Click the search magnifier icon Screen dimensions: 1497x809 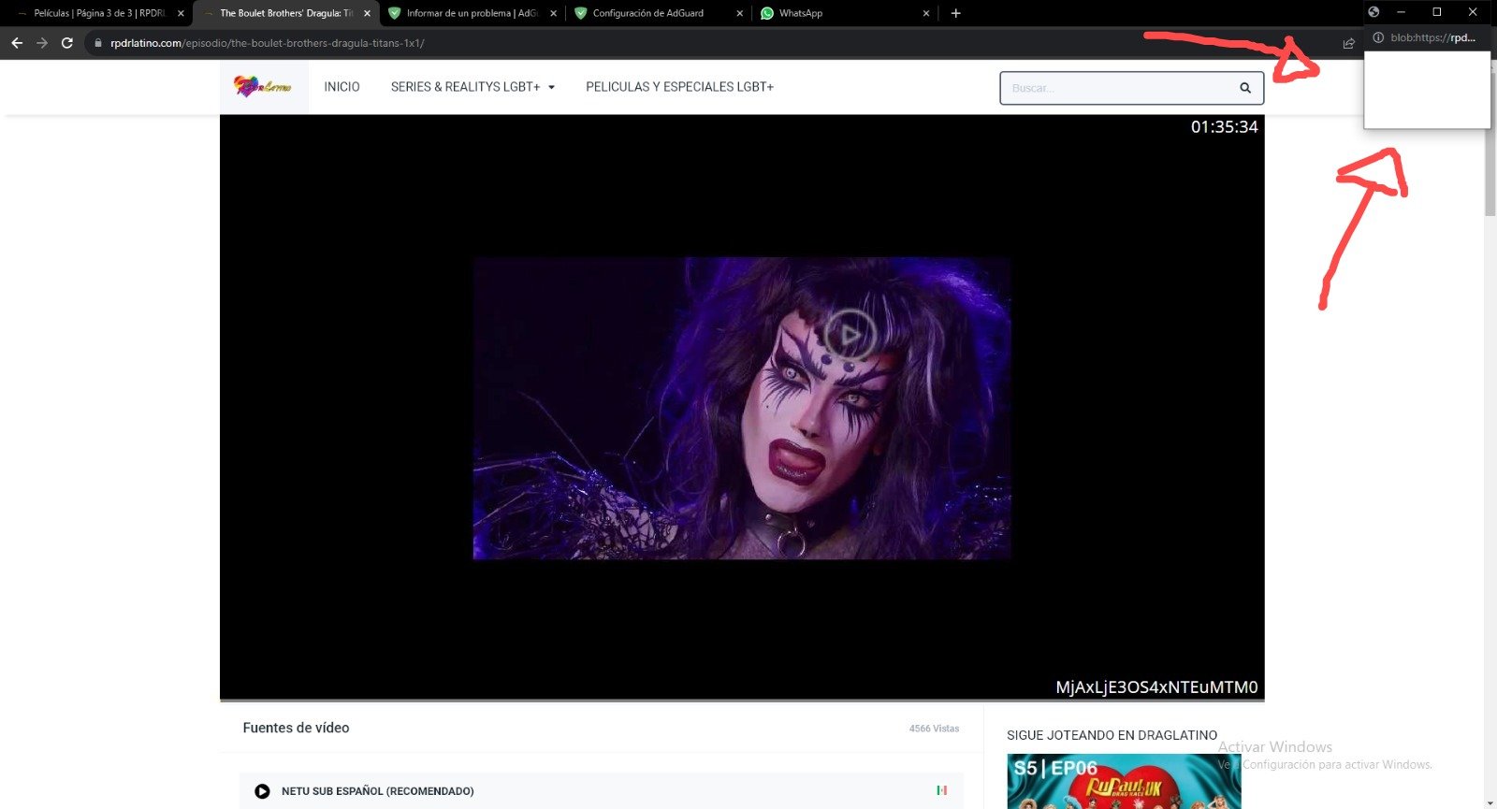coord(1244,88)
